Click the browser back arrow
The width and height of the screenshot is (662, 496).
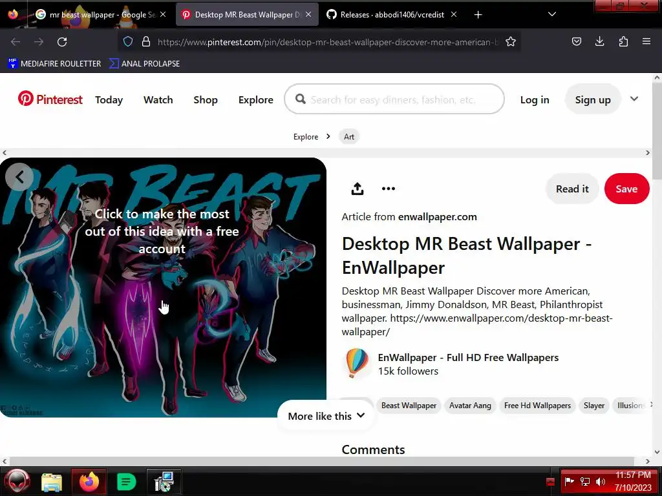[16, 42]
